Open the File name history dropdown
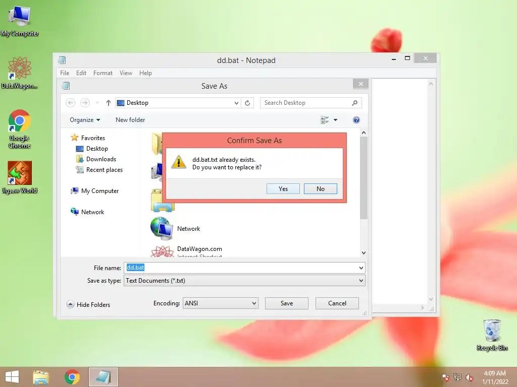517x387 pixels. [361, 268]
